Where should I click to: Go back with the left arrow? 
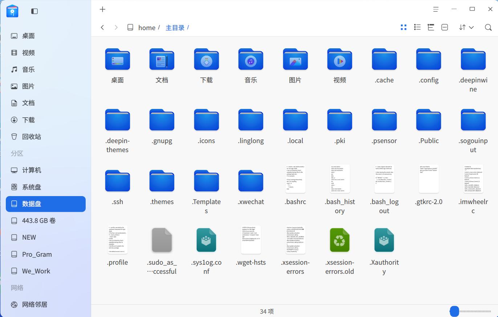point(102,28)
